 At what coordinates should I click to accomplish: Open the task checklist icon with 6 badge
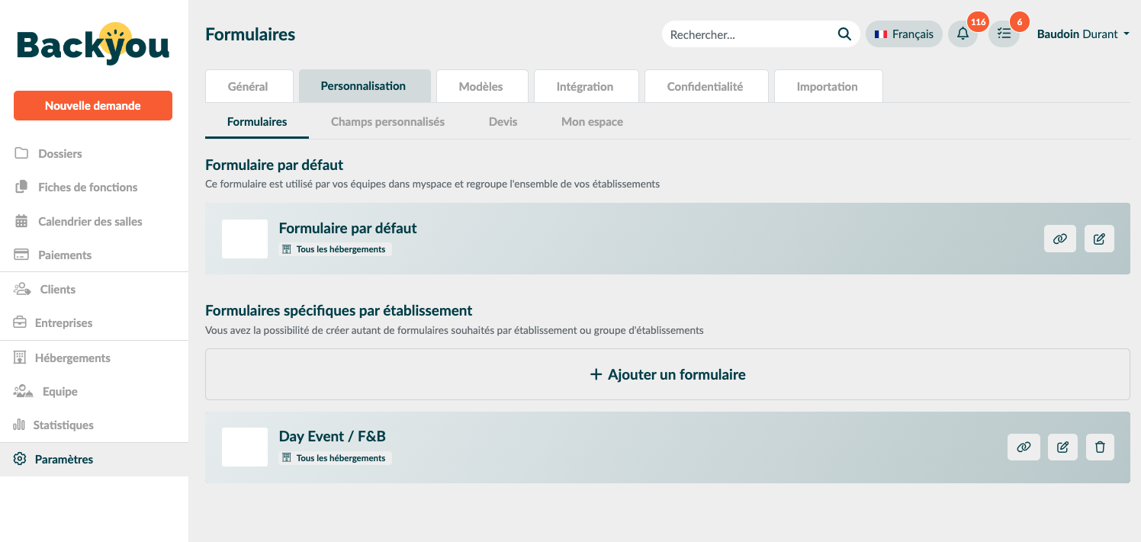point(1004,34)
